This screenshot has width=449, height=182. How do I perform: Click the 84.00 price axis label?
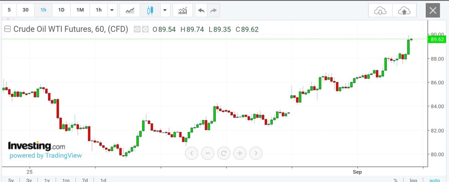tap(438, 106)
